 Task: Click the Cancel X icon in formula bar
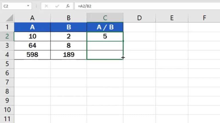click(x=46, y=6)
